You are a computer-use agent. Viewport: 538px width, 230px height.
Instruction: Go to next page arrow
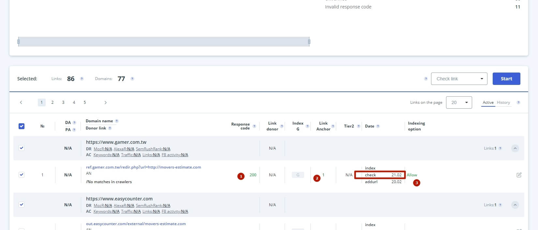tap(105, 102)
